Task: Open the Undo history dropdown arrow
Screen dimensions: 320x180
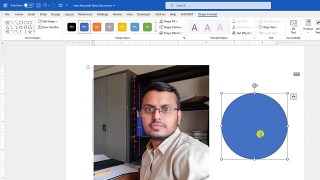Action: [x=49, y=5]
